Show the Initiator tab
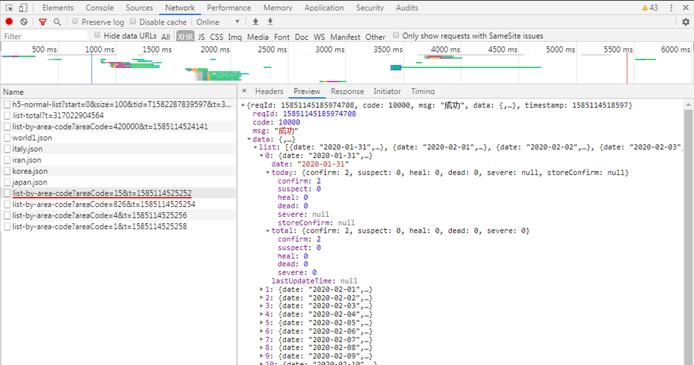Screen dimensions: 694x365 (x=387, y=91)
